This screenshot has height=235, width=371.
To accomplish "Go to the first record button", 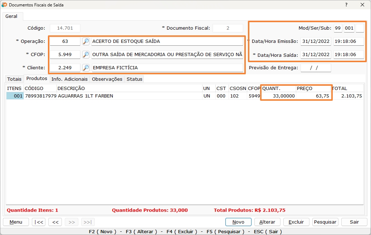I will point(39,222).
